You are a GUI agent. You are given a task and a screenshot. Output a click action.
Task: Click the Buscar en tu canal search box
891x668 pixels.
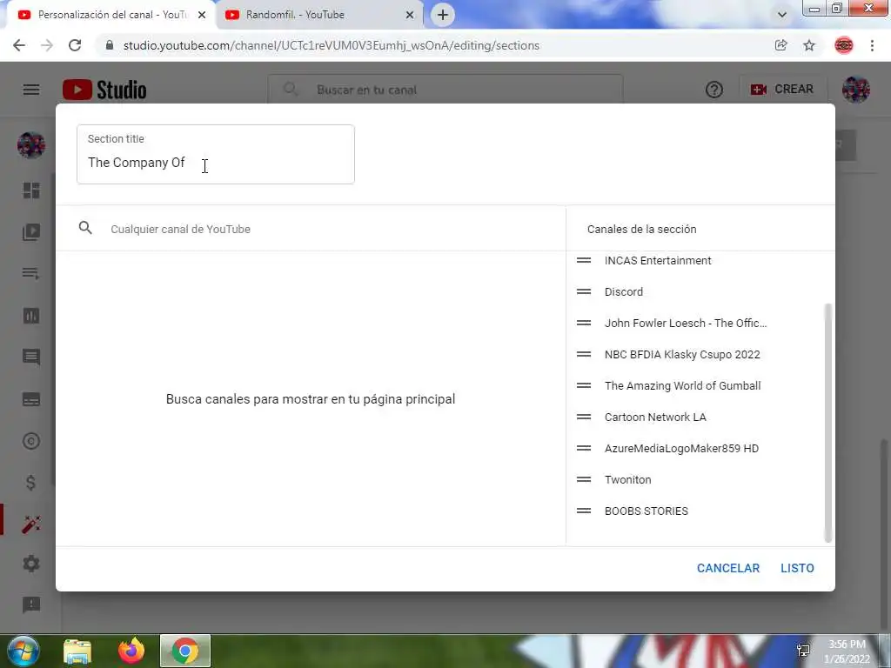click(445, 90)
